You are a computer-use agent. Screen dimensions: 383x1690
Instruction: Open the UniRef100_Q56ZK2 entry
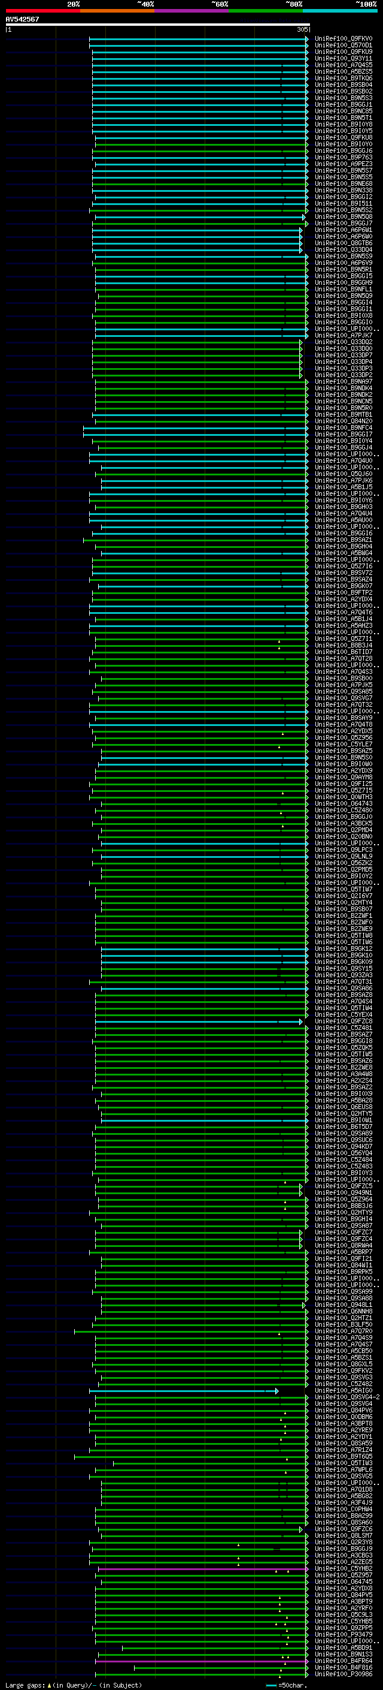coord(344,863)
